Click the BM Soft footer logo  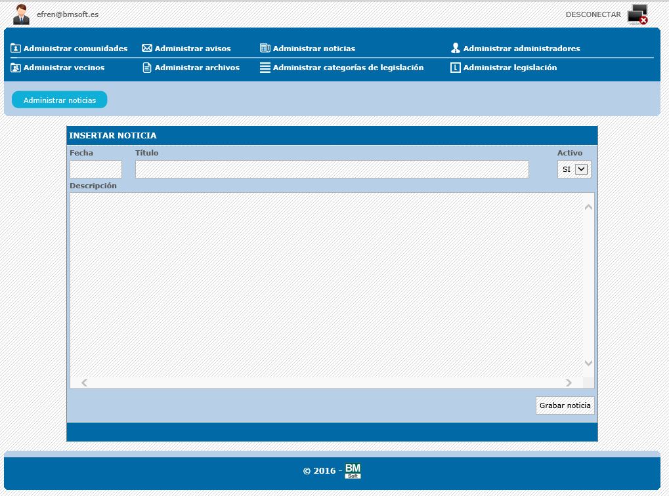pos(353,470)
